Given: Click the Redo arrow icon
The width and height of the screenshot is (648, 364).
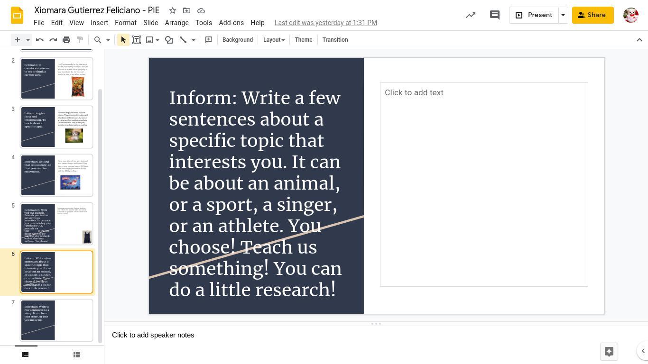Looking at the screenshot, I should pos(53,40).
